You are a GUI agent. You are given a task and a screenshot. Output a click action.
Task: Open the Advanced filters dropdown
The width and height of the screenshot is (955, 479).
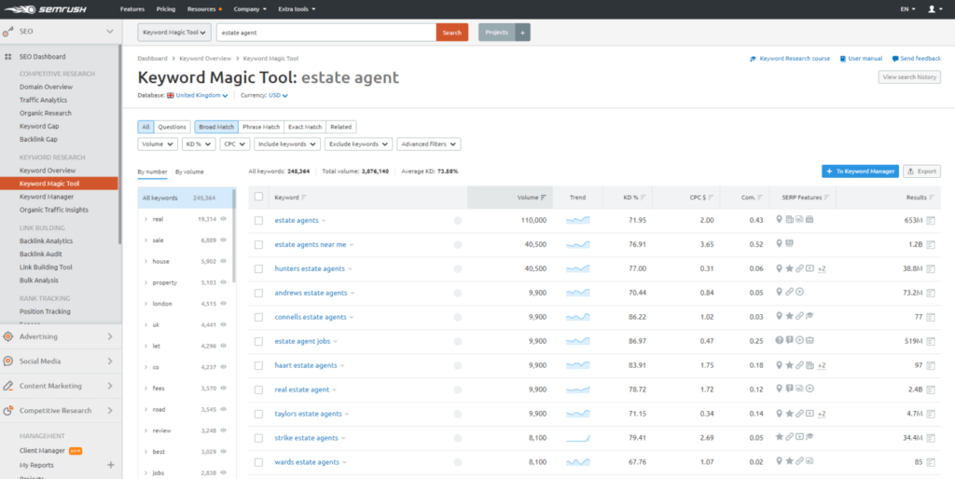pos(429,144)
